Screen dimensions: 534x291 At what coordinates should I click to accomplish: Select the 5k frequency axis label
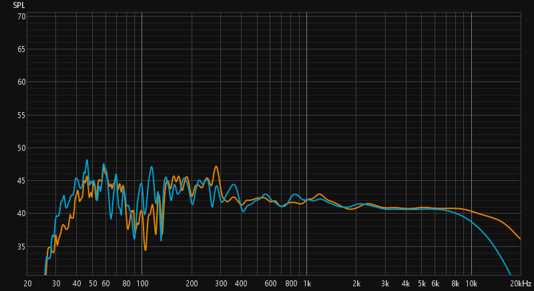[422, 284]
